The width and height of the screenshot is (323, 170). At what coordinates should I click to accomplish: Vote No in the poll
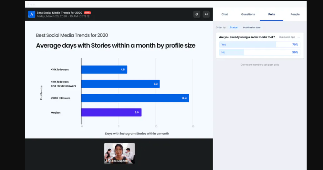[x=260, y=52]
